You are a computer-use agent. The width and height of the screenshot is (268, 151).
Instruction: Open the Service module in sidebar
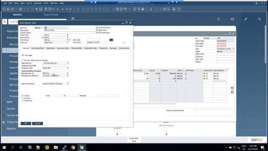point(11,109)
